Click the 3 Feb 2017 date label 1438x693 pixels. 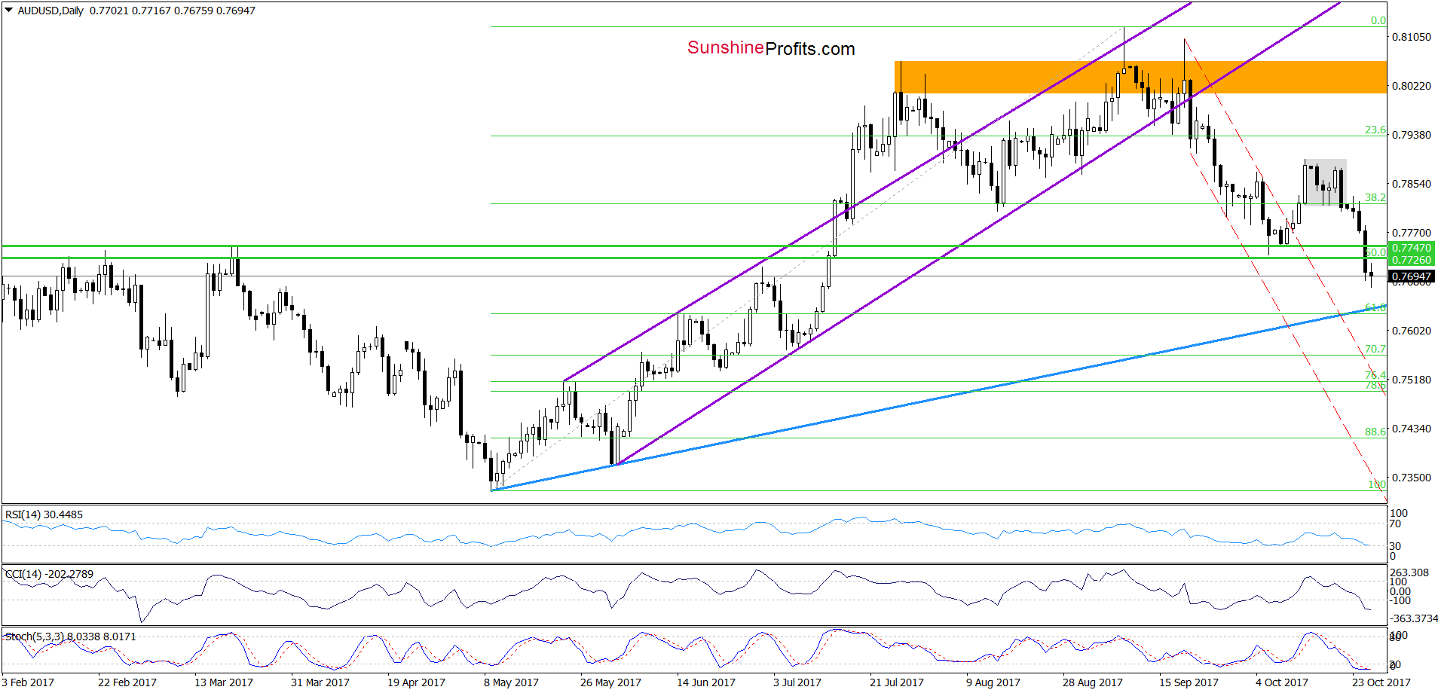28,682
